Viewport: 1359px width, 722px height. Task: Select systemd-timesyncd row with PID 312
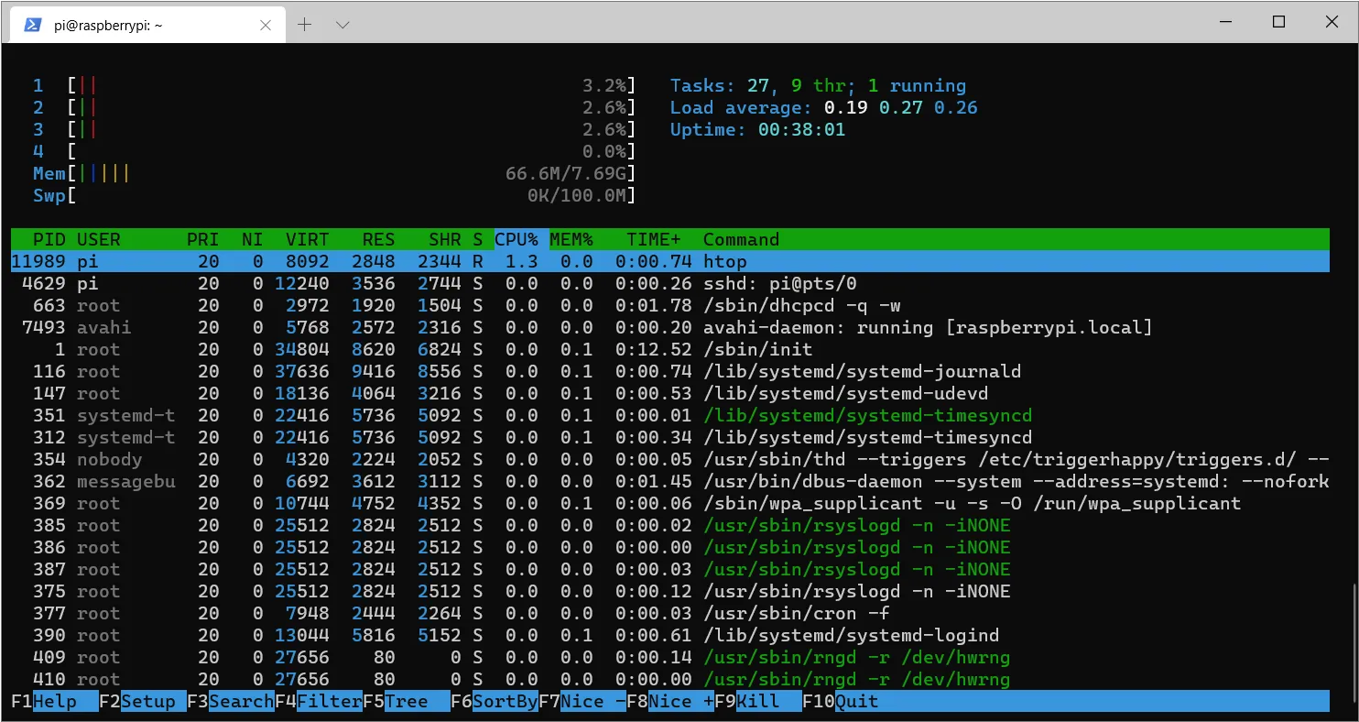[670, 437]
